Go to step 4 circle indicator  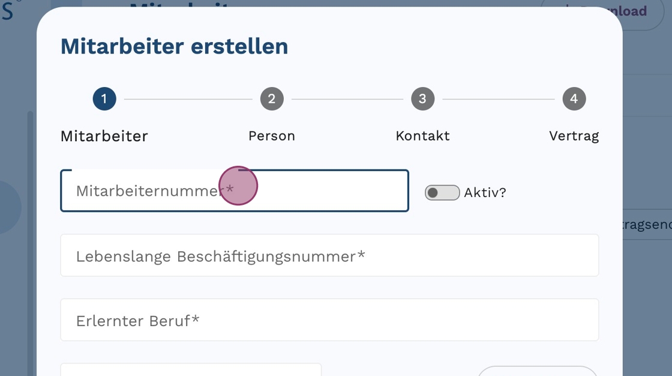574,99
